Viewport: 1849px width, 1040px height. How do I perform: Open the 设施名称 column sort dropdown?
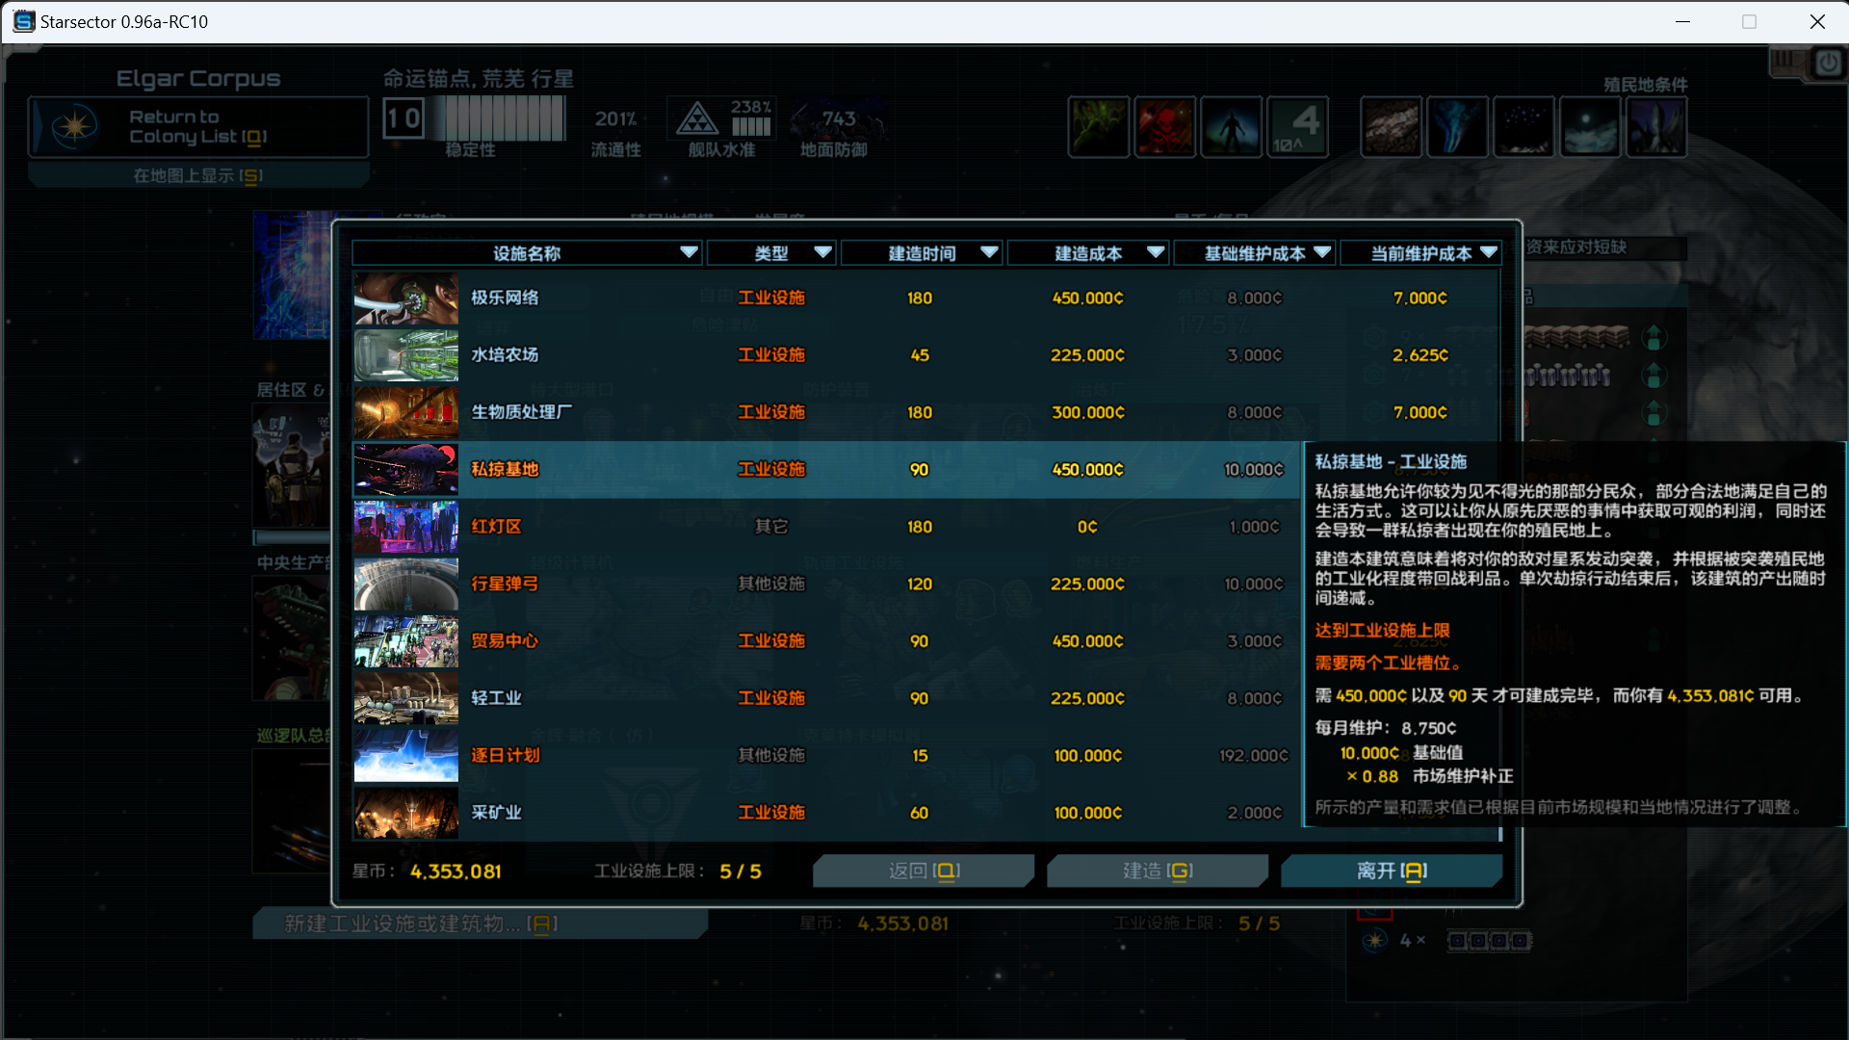pos(689,252)
